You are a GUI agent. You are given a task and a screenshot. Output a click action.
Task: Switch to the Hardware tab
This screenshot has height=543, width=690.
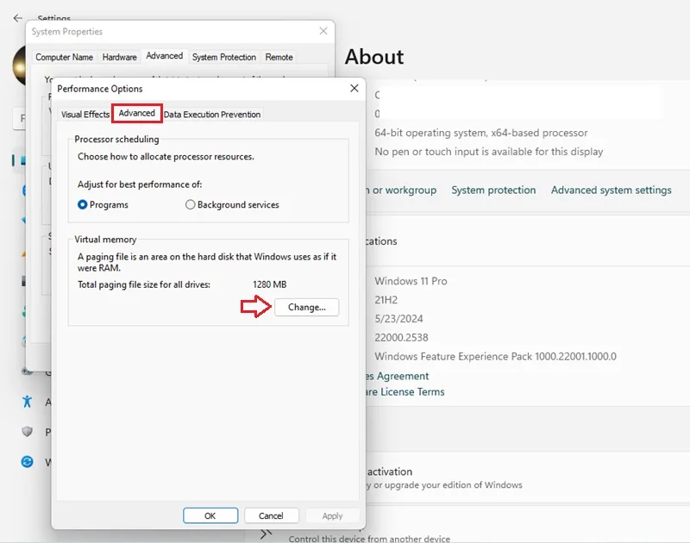point(120,57)
